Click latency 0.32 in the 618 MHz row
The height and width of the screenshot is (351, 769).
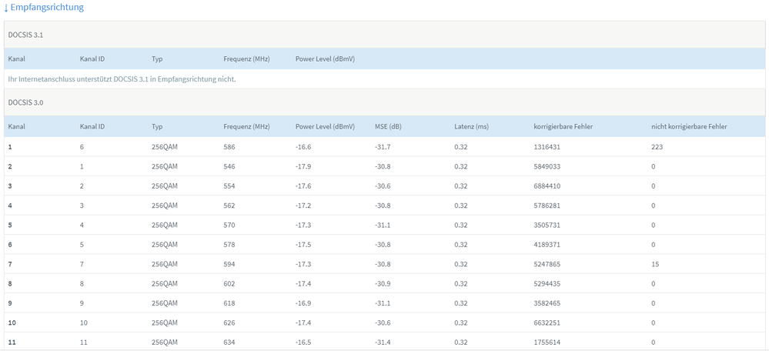460,303
